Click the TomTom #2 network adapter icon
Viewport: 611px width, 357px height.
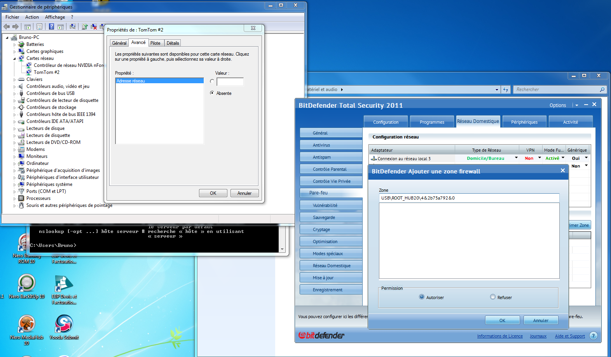coord(29,72)
